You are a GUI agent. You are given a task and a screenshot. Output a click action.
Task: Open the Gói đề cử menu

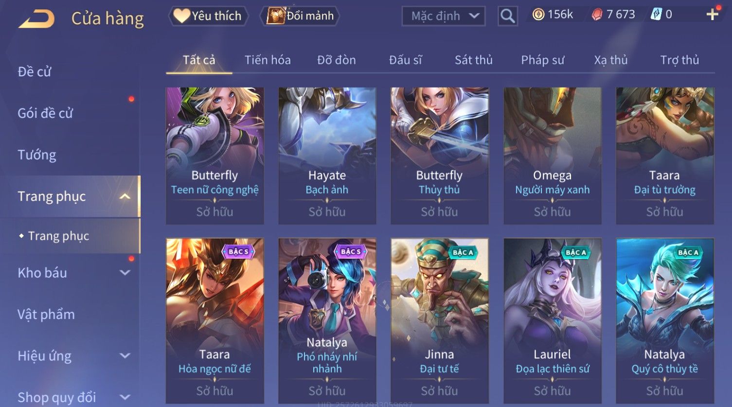45,113
